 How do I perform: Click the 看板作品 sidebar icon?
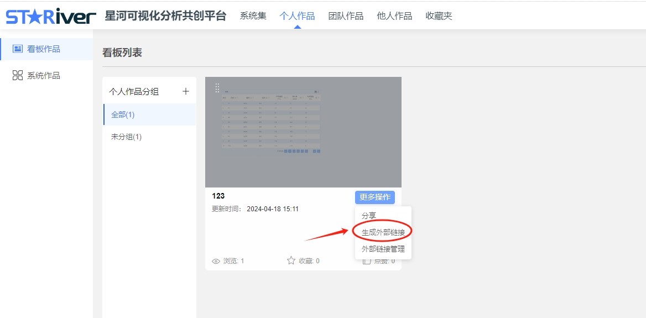click(x=18, y=49)
